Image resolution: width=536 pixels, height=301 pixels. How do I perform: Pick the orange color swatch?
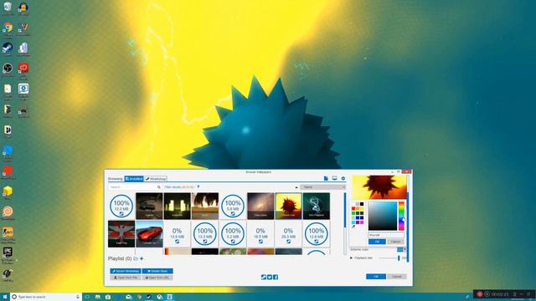click(358, 208)
